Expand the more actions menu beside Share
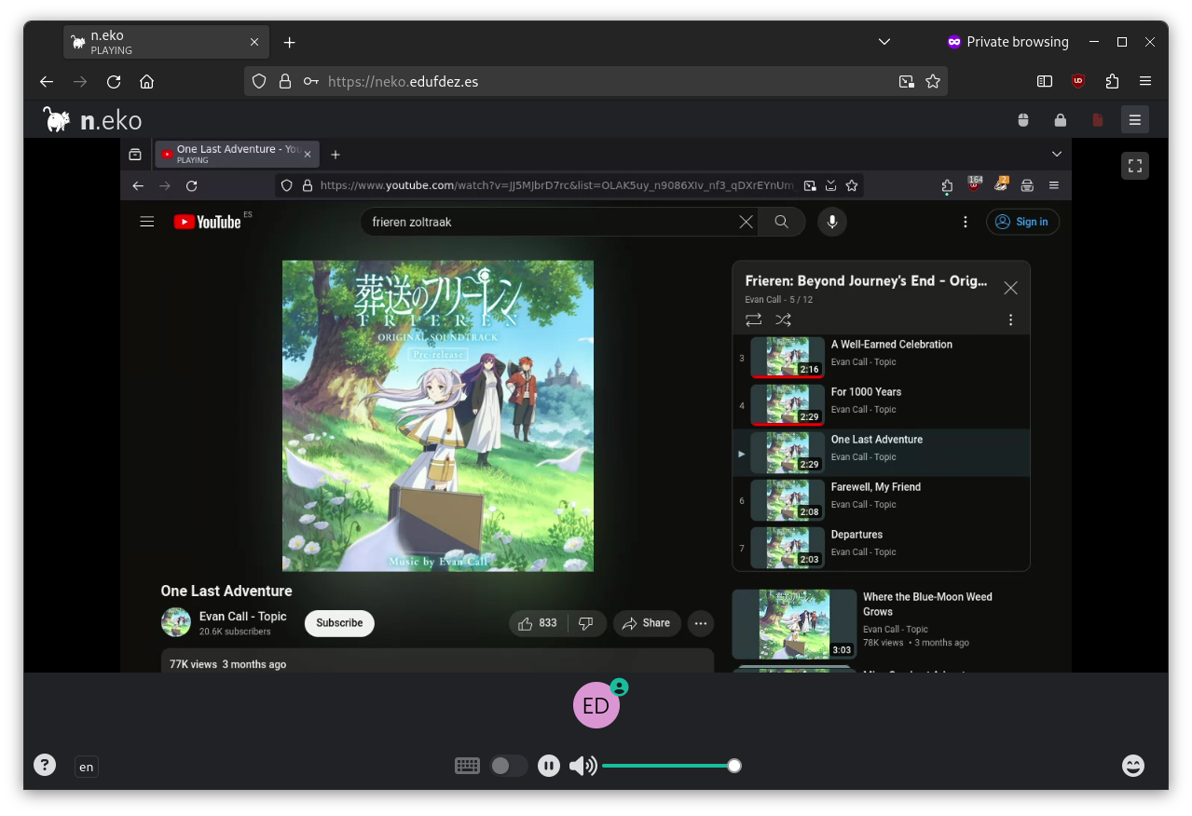The height and width of the screenshot is (816, 1192). [x=701, y=623]
